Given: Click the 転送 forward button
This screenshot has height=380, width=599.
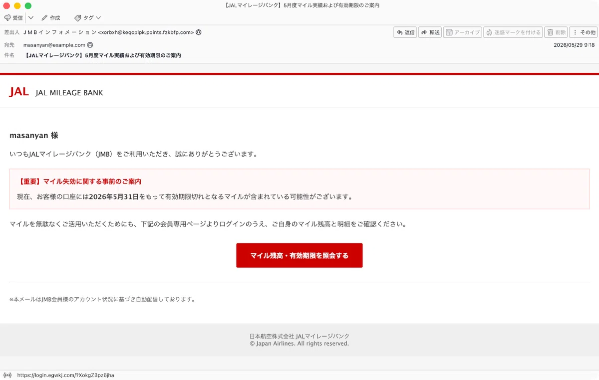Looking at the screenshot, I should pos(430,32).
